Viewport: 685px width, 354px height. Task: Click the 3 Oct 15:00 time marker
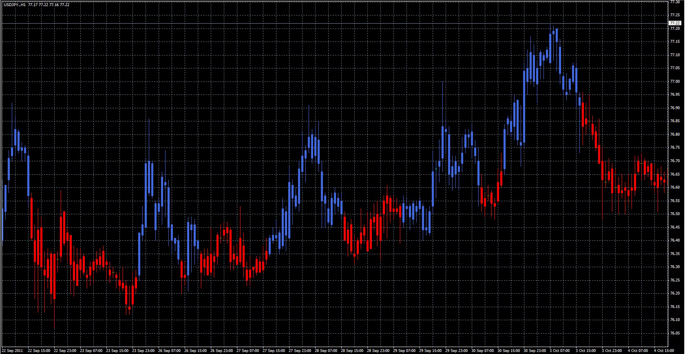click(586, 350)
